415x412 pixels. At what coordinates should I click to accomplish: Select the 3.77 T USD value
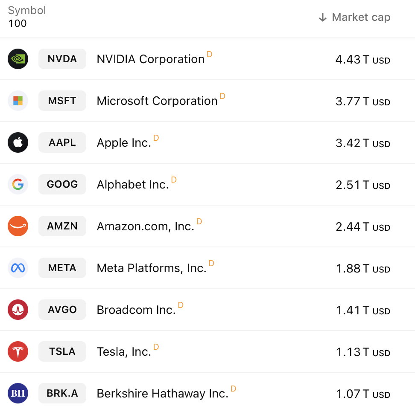[363, 101]
